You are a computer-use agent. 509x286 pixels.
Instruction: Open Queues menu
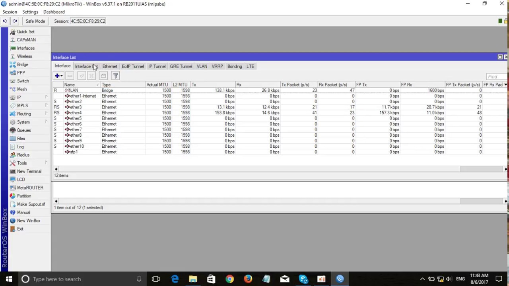tap(23, 130)
